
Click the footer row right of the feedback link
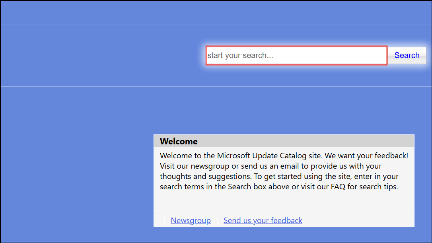(358, 220)
